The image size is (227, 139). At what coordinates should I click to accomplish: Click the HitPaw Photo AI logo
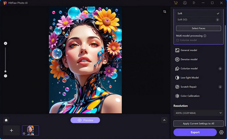click(x=5, y=3)
